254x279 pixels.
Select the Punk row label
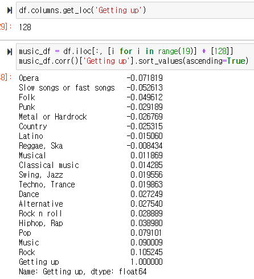[x=27, y=107]
